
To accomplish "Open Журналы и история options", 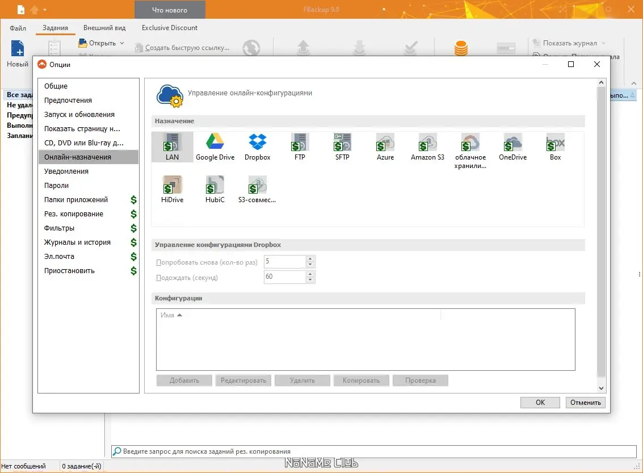I will [x=88, y=242].
